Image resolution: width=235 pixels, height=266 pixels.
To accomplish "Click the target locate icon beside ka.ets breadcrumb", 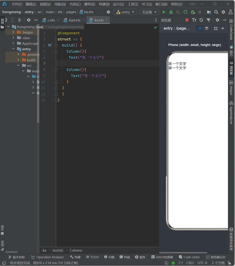I will click(x=108, y=12).
